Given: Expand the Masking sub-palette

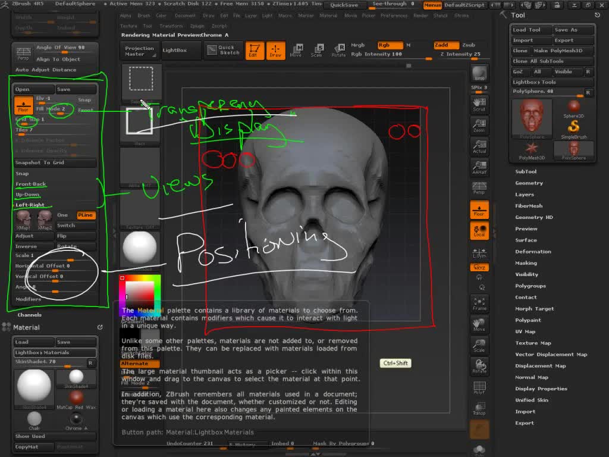Looking at the screenshot, I should (526, 263).
